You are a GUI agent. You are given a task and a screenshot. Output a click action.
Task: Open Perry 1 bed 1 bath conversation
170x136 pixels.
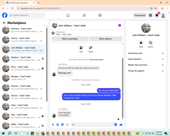tap(23, 68)
